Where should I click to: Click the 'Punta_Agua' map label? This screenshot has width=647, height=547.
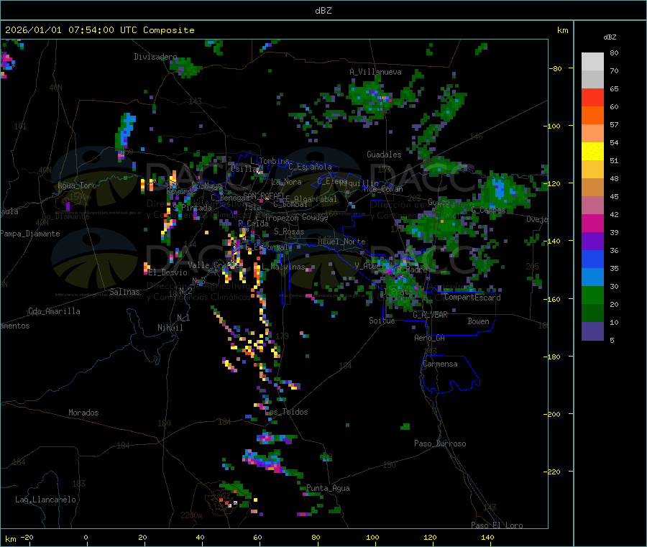click(x=328, y=488)
